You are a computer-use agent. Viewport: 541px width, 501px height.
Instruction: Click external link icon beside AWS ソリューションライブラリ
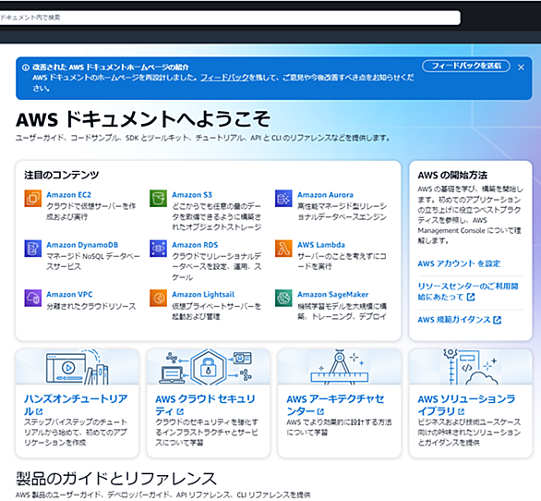tap(462, 411)
